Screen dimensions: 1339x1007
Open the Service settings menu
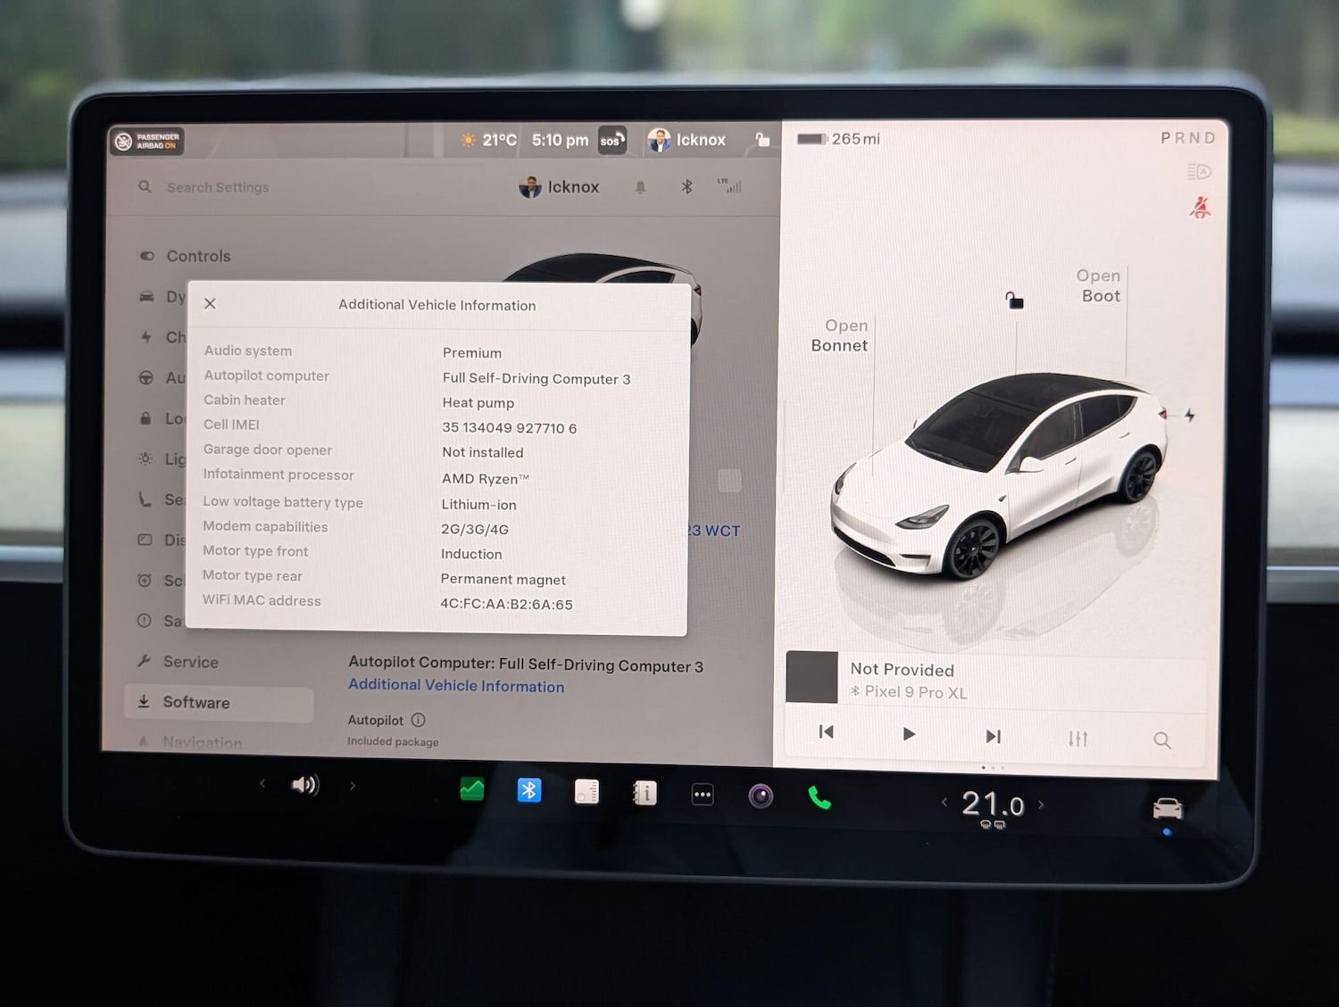(x=178, y=662)
